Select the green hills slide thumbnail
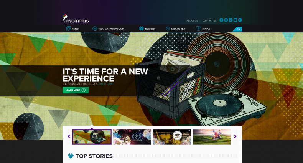Screen dimensions: 303x163 [212, 137]
